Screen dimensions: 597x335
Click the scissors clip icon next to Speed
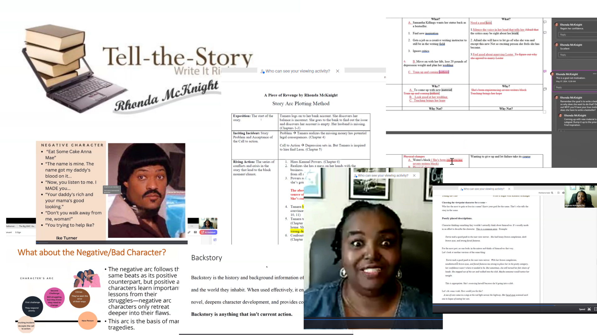coord(589,309)
